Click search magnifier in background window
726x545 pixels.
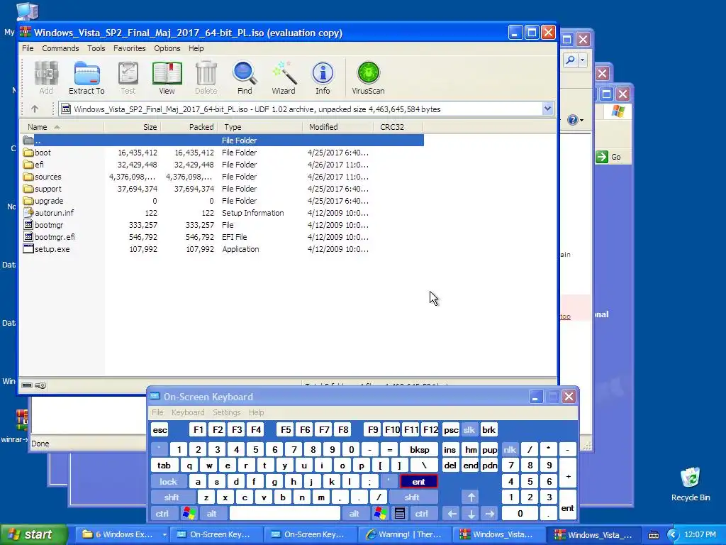click(571, 60)
